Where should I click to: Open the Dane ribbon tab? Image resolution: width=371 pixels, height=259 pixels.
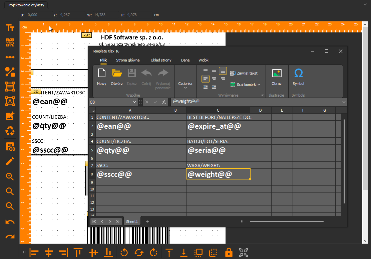tap(185, 60)
